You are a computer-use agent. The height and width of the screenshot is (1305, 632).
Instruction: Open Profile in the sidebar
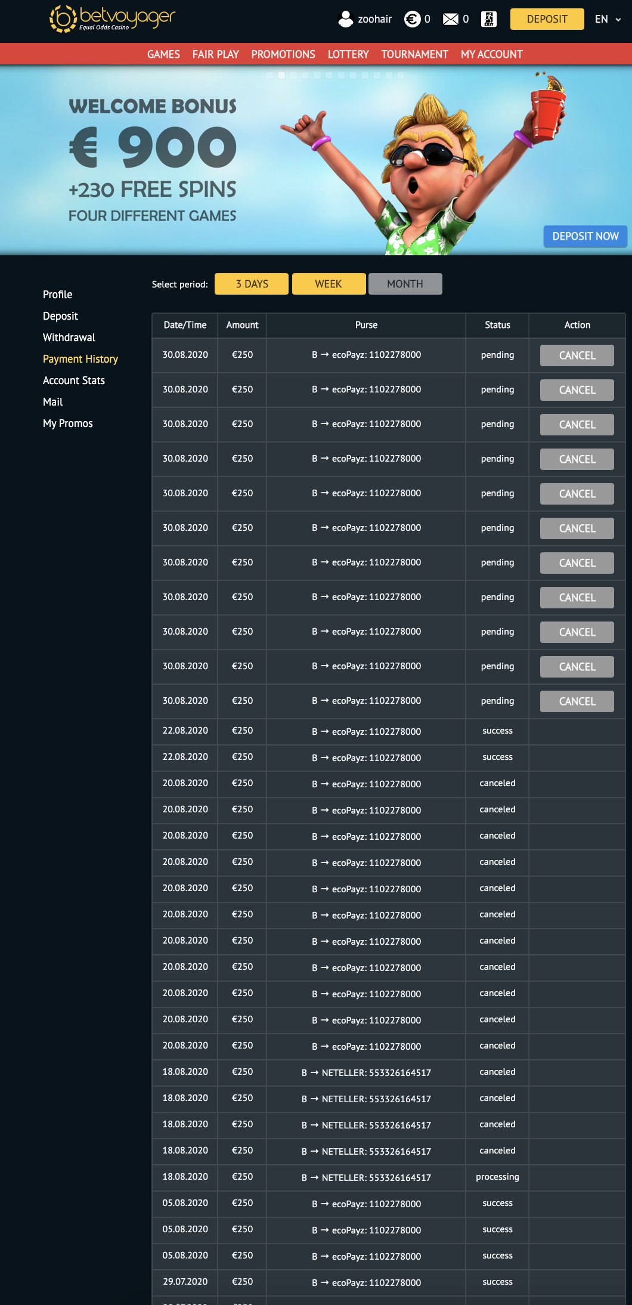tap(57, 295)
